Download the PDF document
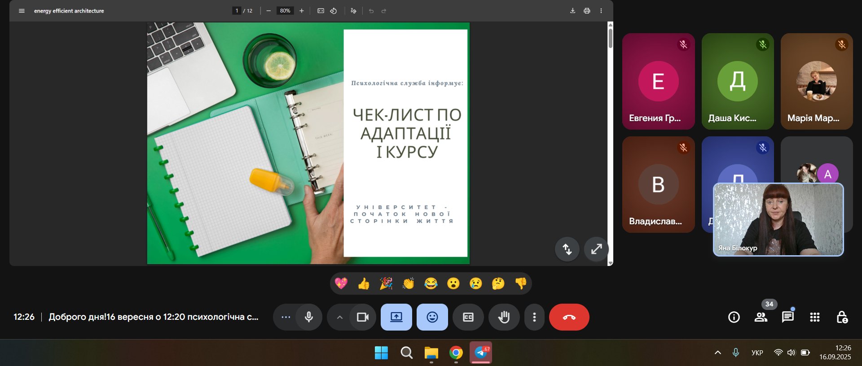862x366 pixels. (572, 11)
